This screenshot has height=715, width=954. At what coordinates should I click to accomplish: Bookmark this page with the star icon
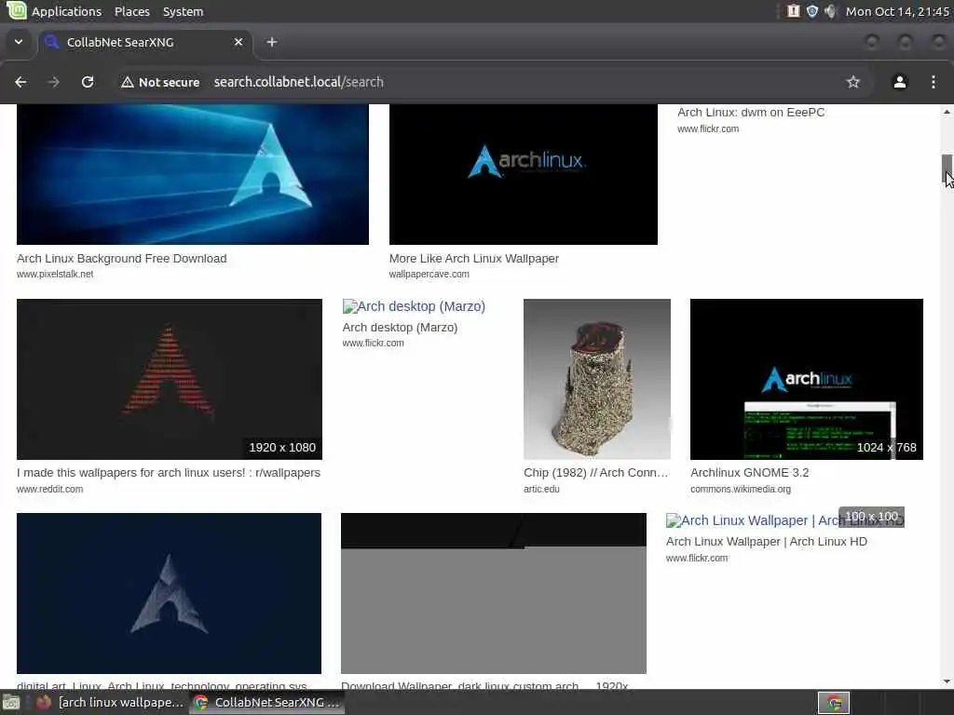tap(853, 82)
